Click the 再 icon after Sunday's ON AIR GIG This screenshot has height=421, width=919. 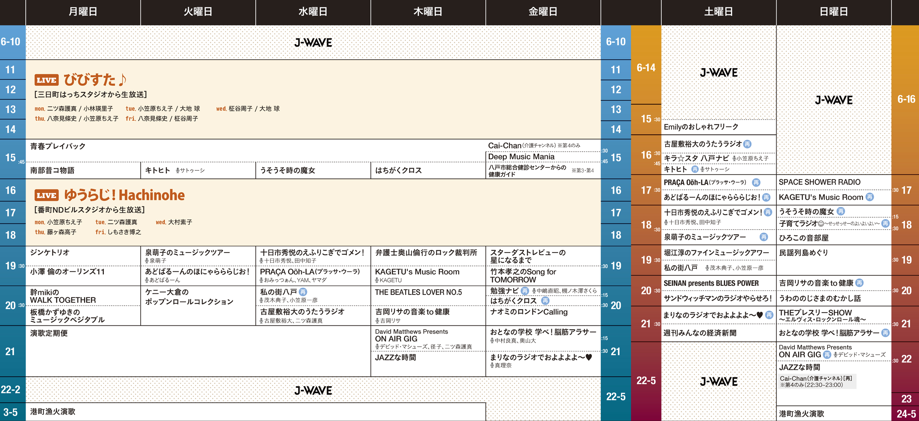pos(827,355)
